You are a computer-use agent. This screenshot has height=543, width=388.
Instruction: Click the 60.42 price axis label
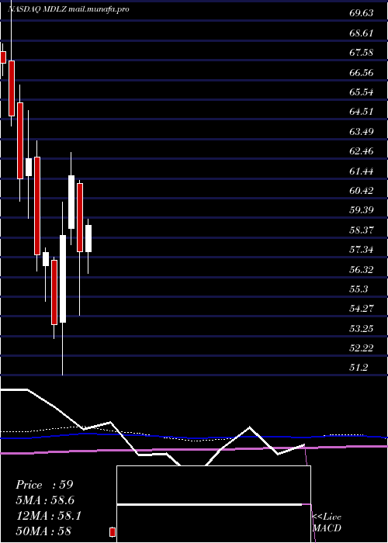pos(362,191)
